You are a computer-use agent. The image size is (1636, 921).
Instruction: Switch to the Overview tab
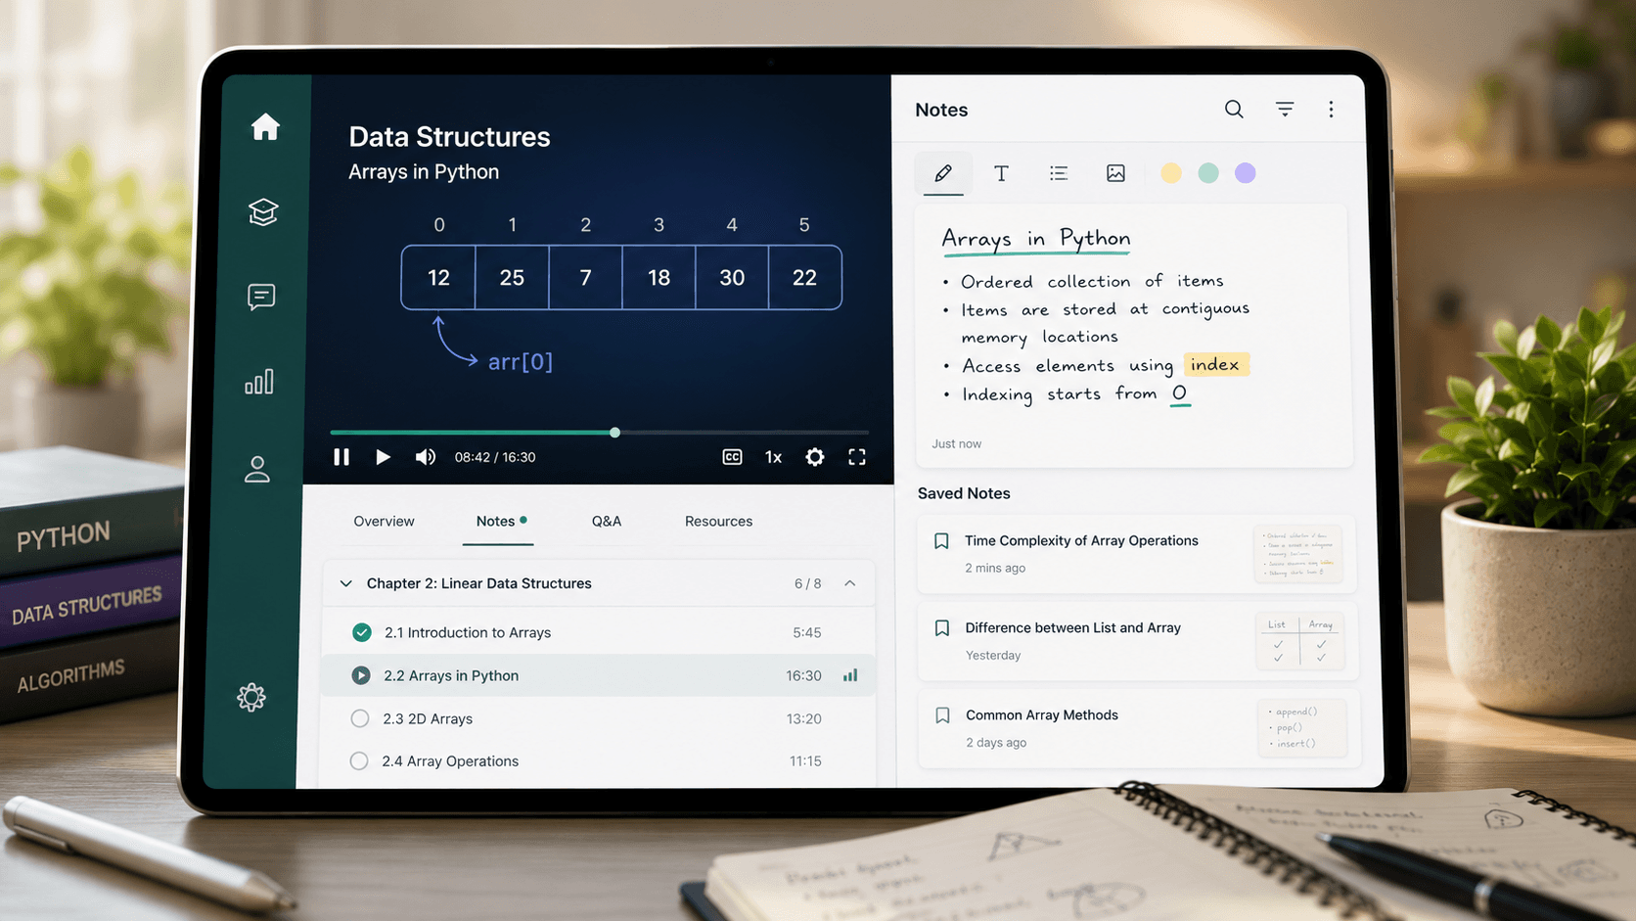[384, 521]
